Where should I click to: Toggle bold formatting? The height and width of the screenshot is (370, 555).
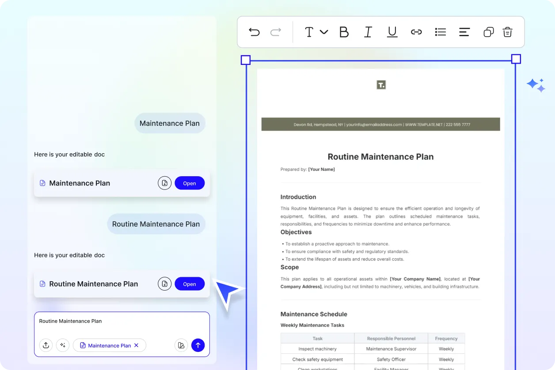point(344,32)
